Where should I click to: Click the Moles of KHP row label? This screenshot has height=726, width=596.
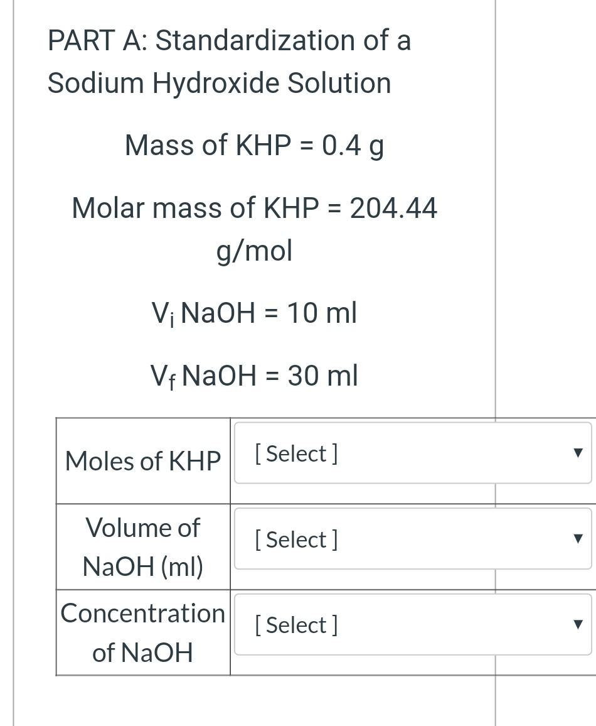pos(143,461)
